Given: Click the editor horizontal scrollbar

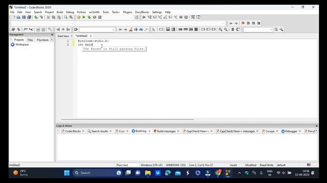Looking at the screenshot, I should (x=127, y=119).
